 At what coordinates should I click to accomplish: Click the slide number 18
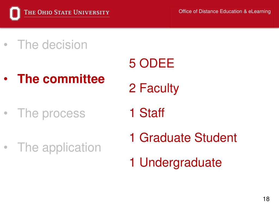(266, 199)
